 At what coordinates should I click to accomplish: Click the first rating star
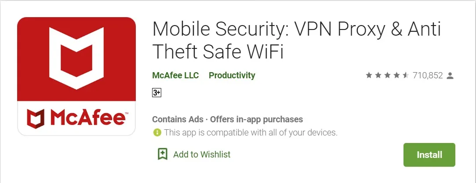(369, 76)
